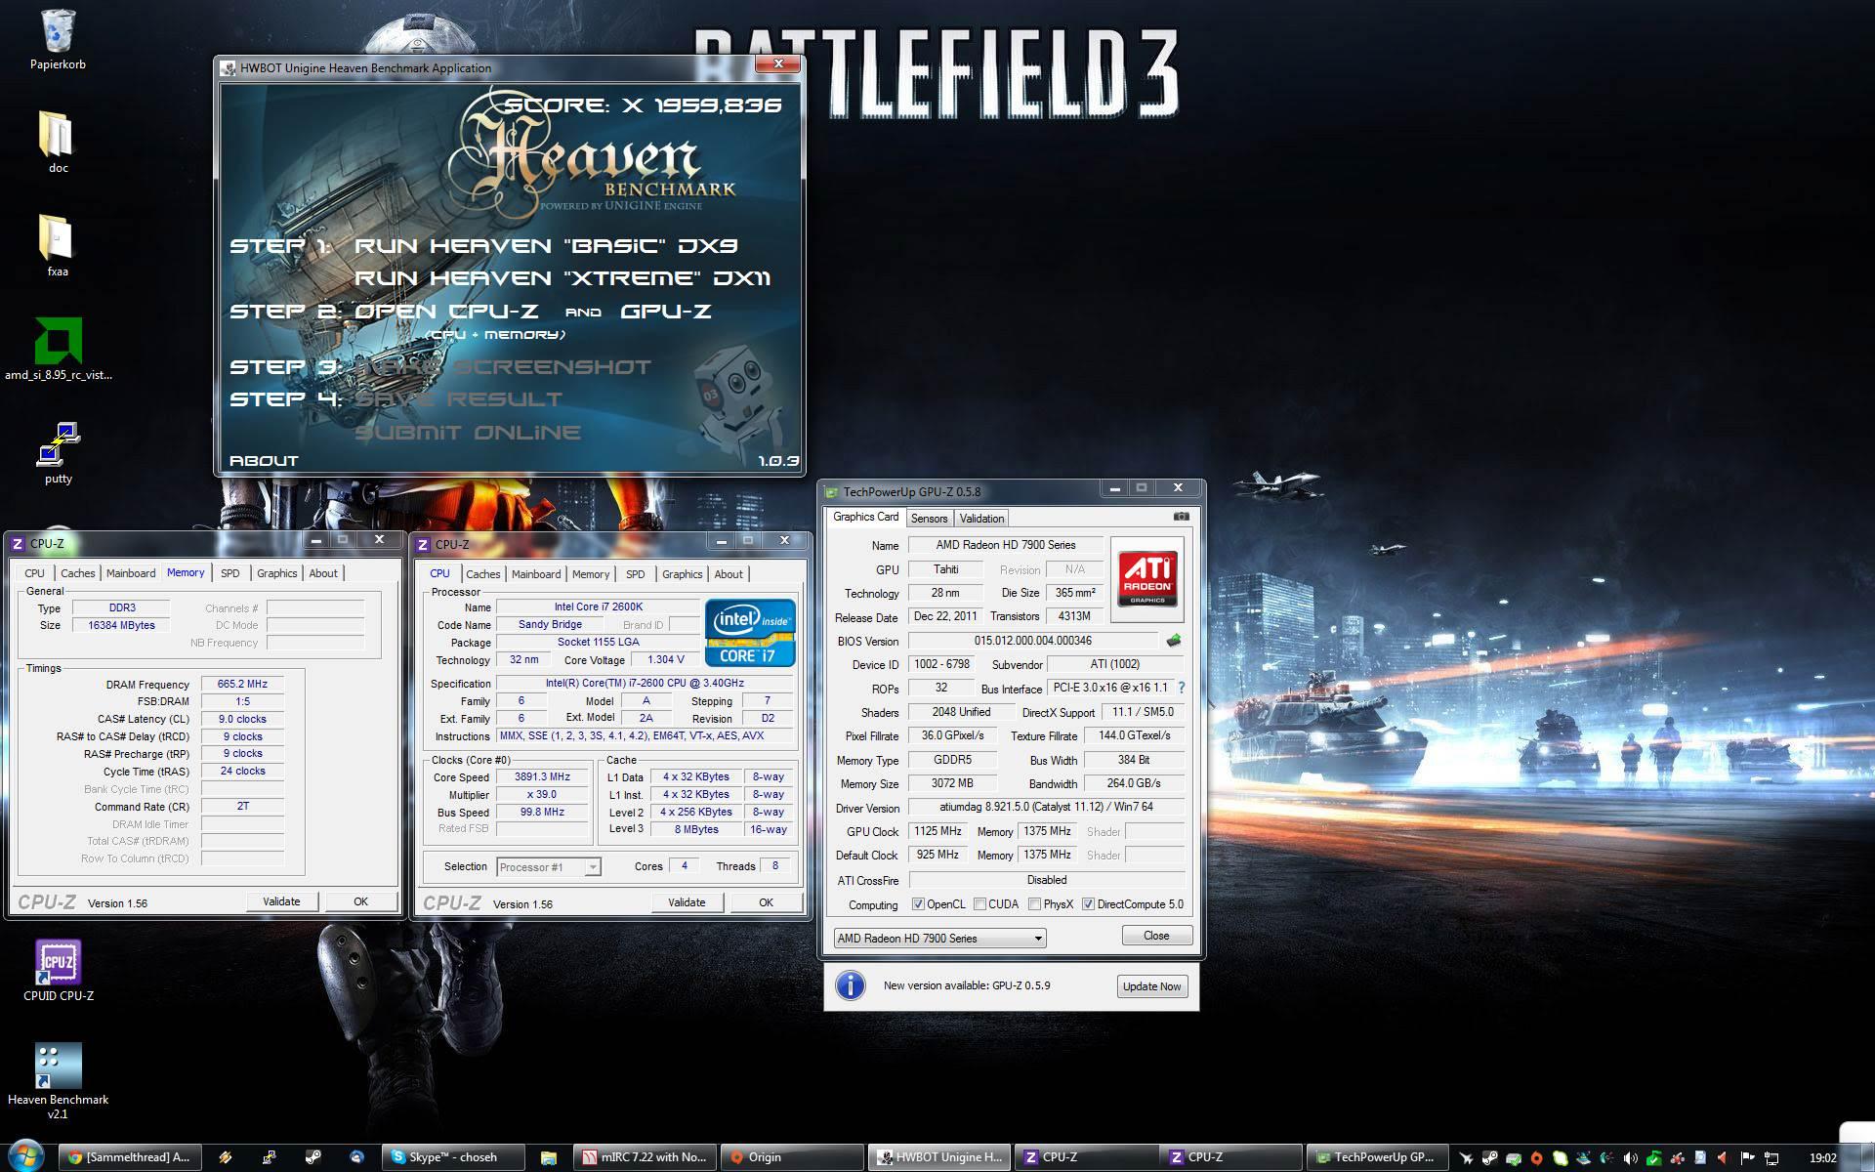Select the putty desktop shortcut
Screen dimensions: 1875x1172
point(58,453)
